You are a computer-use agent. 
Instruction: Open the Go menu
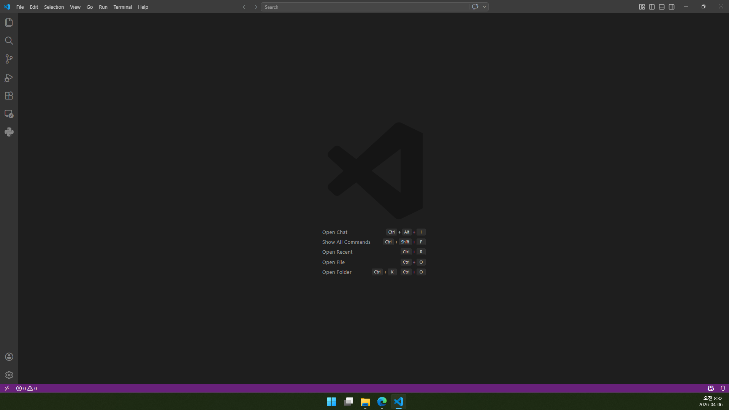90,7
